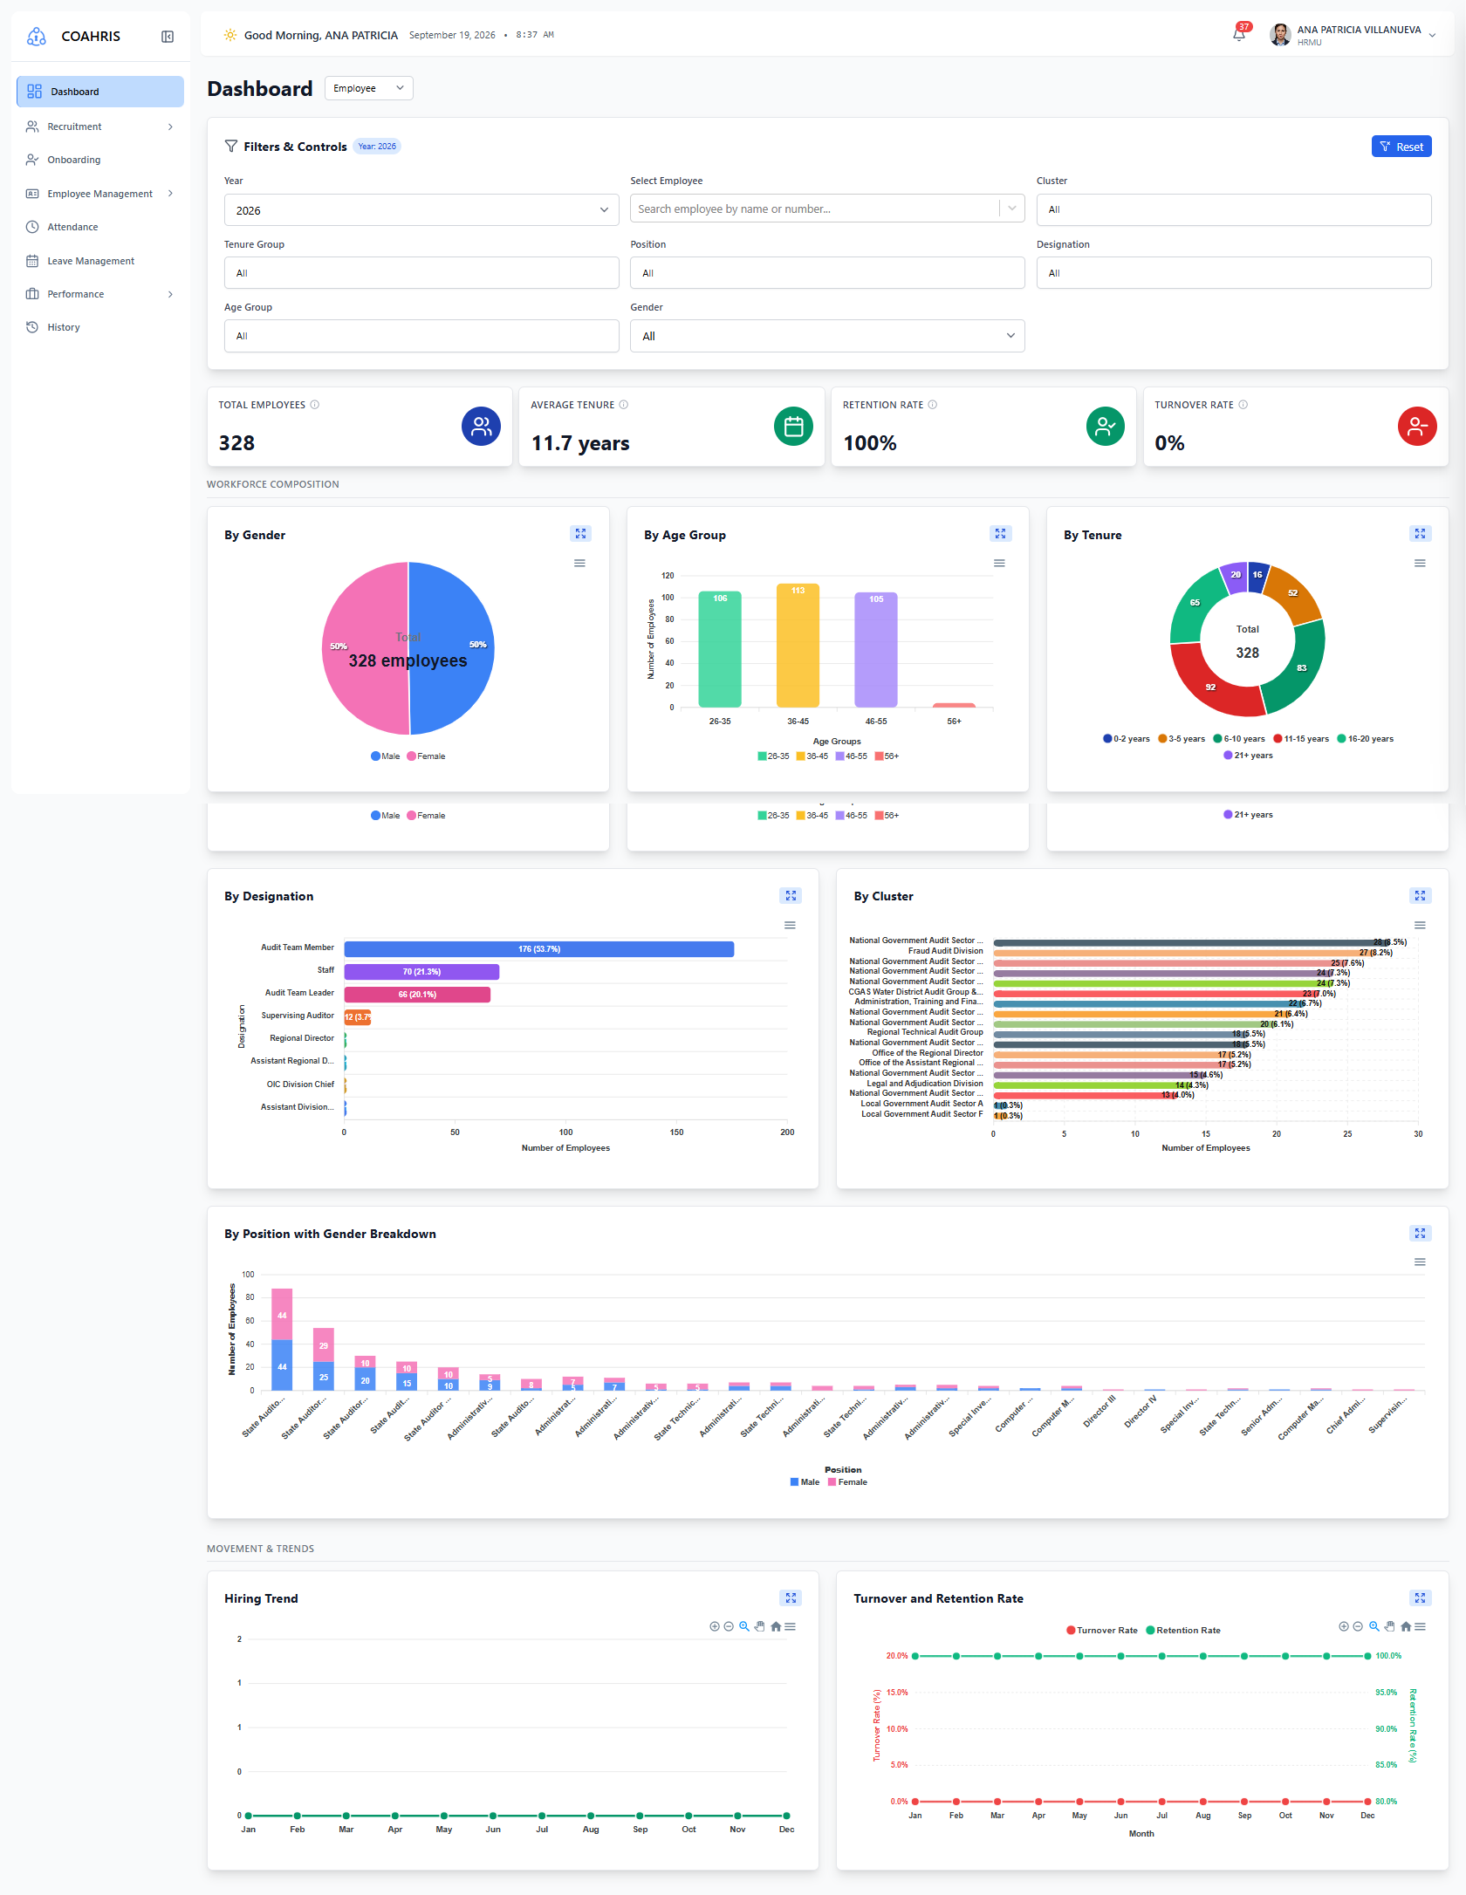Expand the By Designation chart fullscreen
This screenshot has height=1895, width=1466.
[791, 895]
